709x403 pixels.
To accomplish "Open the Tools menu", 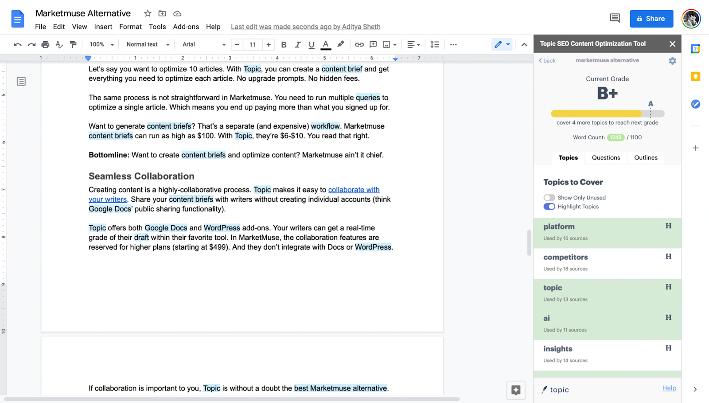I will 157,27.
